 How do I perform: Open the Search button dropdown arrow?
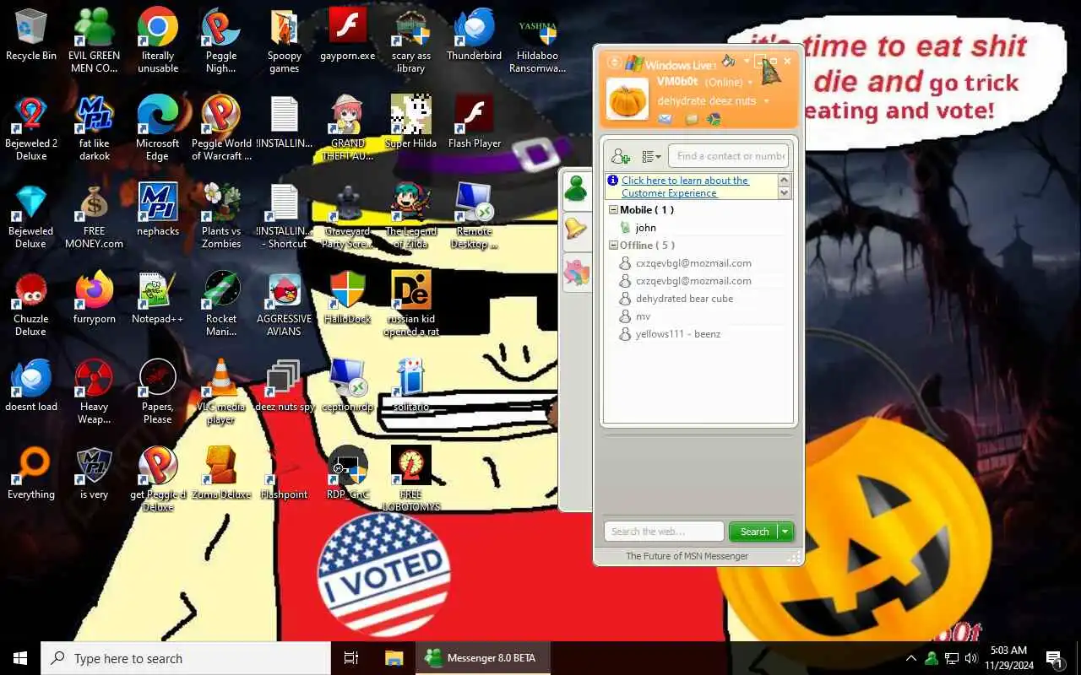[x=785, y=532]
